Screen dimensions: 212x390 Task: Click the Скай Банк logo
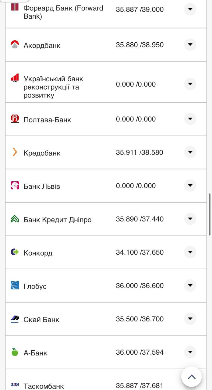14,319
